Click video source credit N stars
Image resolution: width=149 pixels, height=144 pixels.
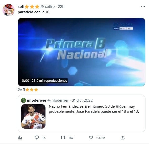[x=30, y=90]
